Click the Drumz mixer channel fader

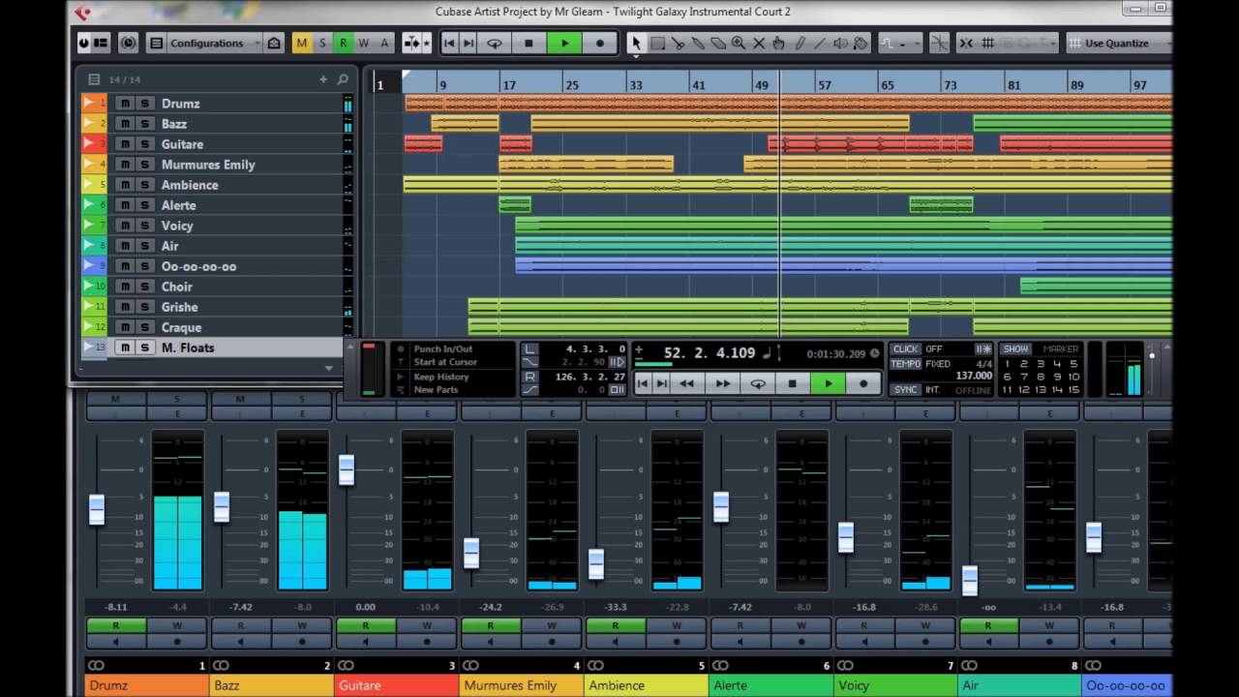pos(97,509)
